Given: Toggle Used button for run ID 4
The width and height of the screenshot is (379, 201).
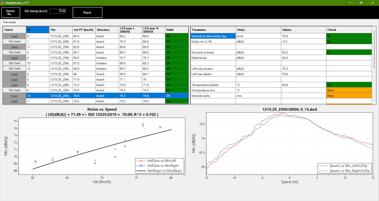Looking at the screenshot, I should 14,58.
